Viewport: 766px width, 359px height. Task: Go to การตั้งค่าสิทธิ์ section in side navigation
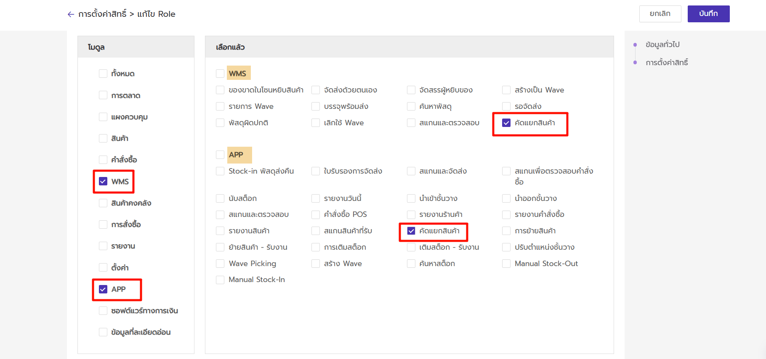click(x=667, y=63)
